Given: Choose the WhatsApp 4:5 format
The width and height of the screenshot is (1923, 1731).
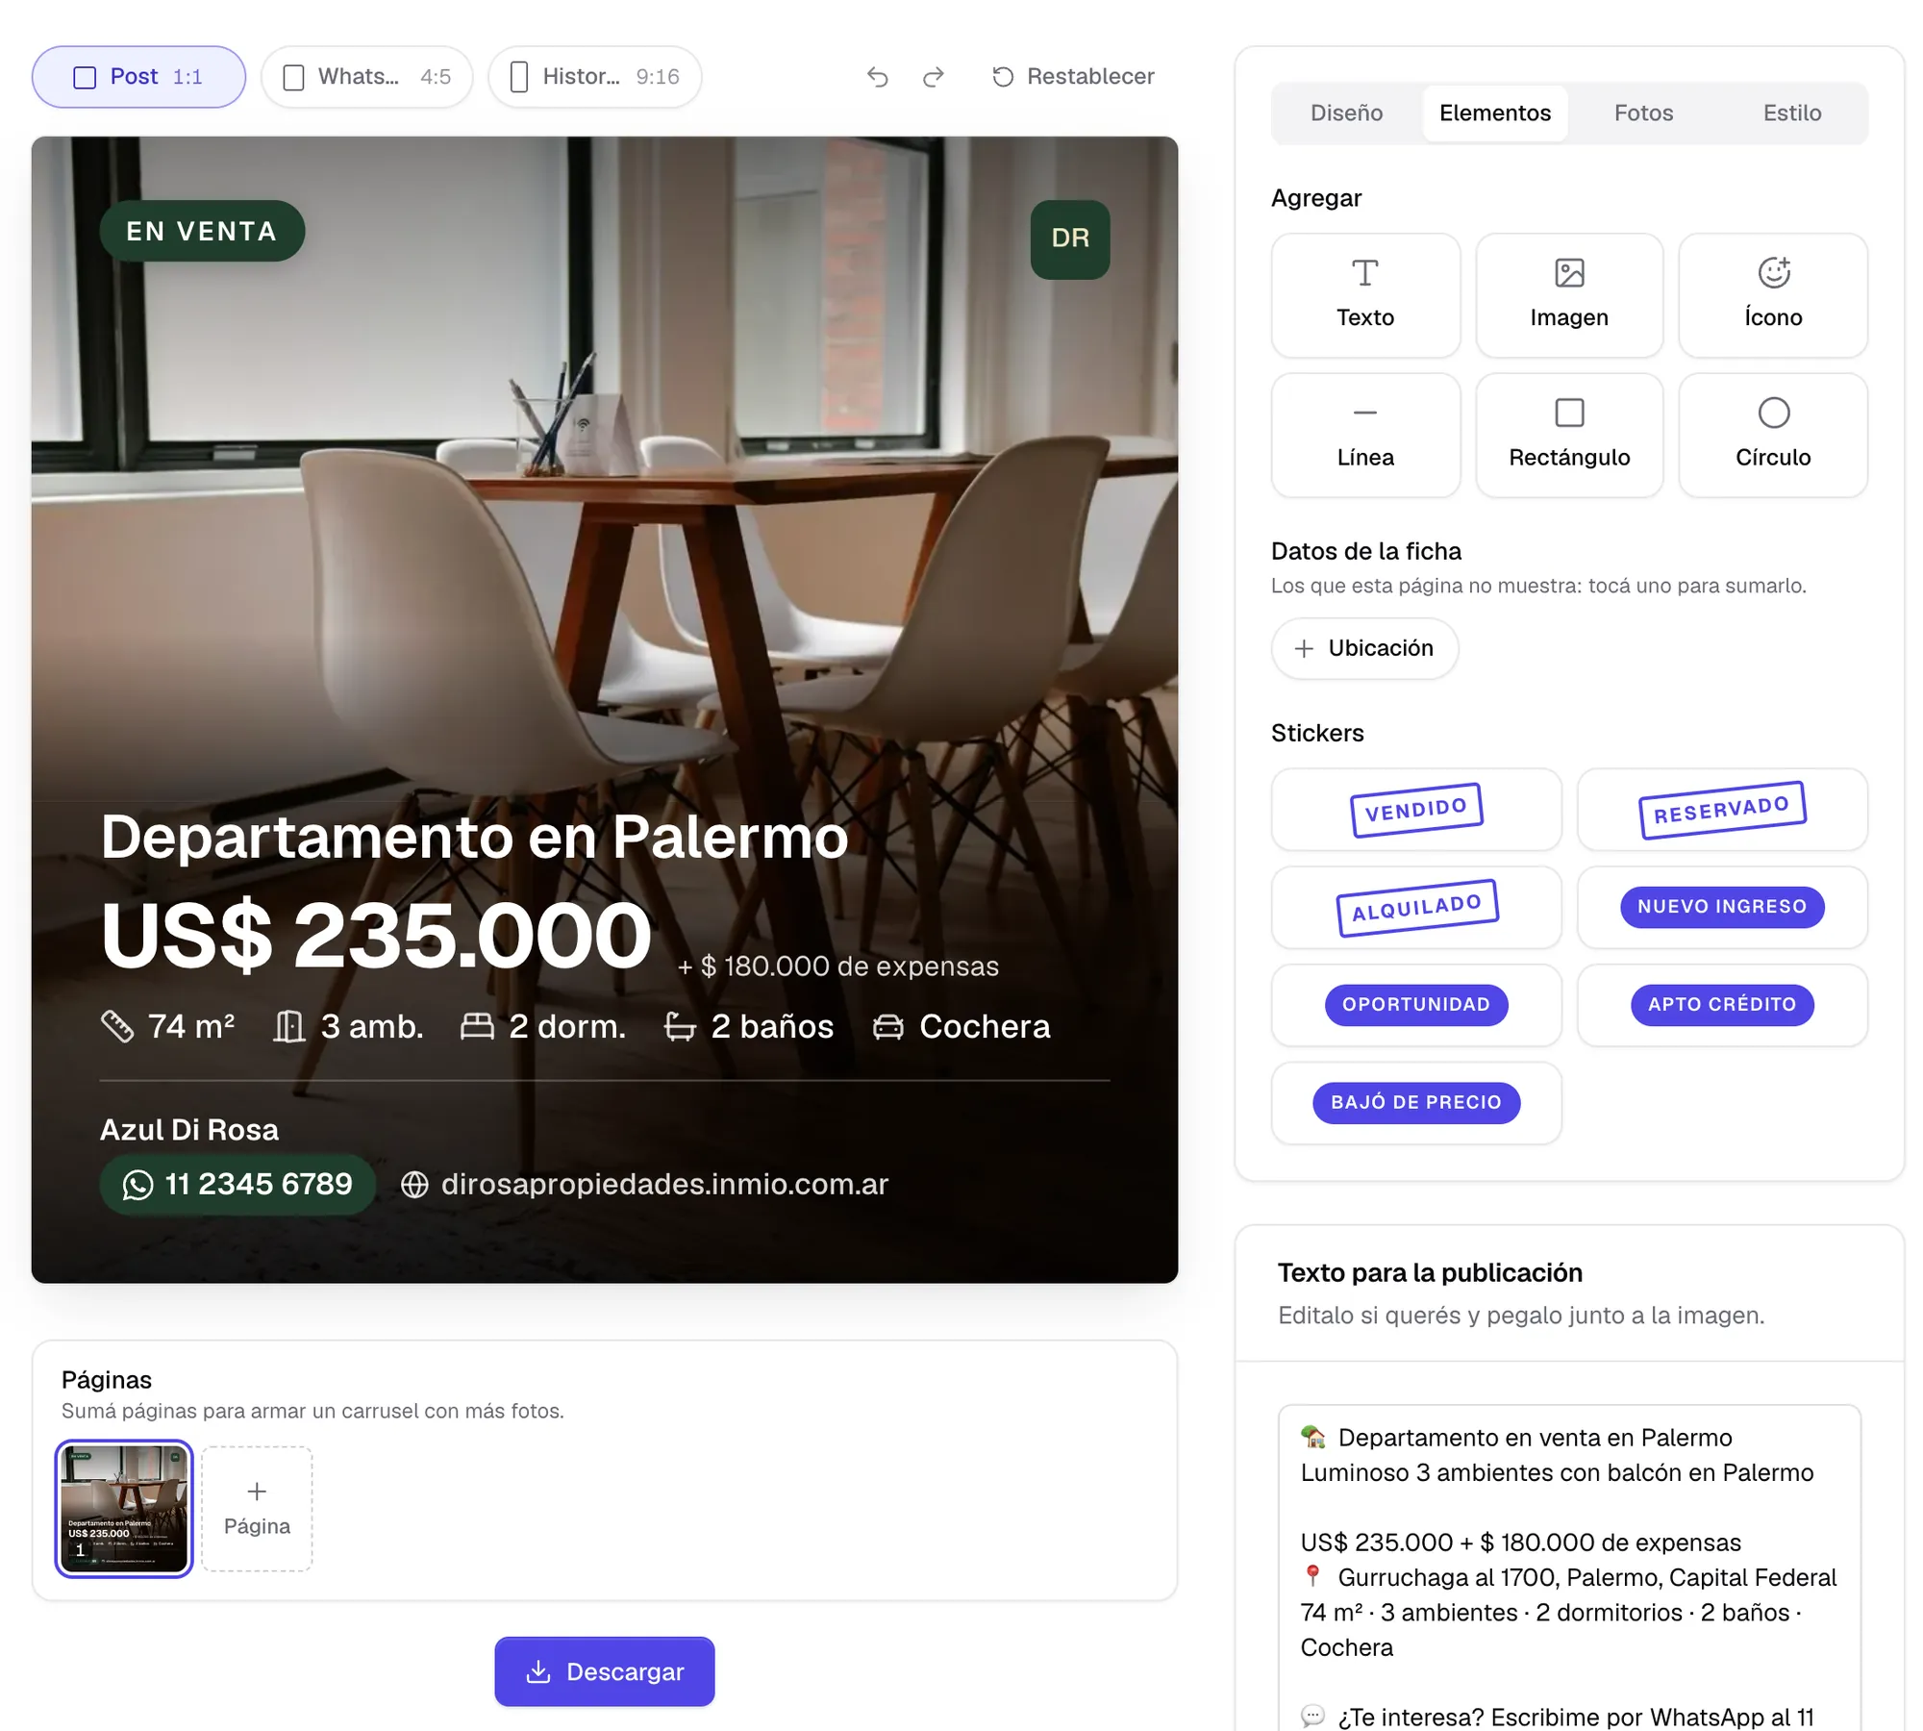Looking at the screenshot, I should [x=367, y=77].
